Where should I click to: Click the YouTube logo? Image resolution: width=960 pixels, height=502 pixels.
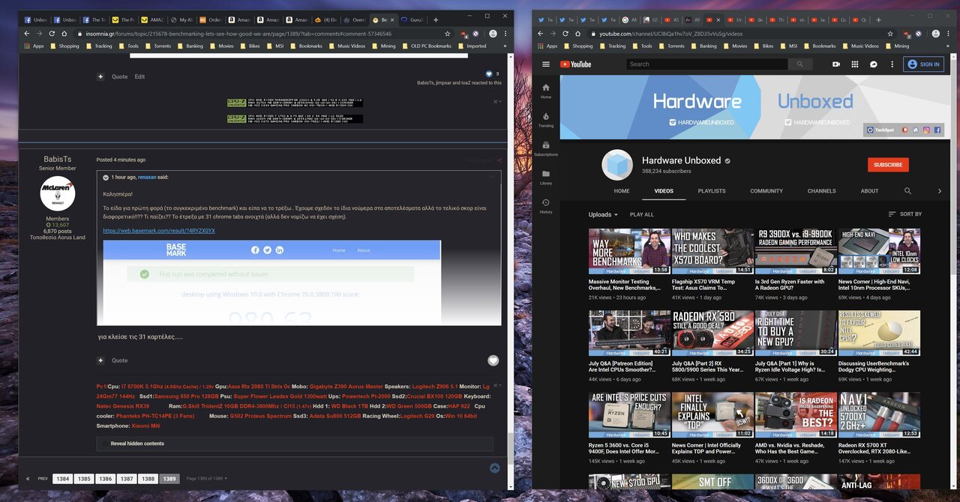(x=576, y=64)
